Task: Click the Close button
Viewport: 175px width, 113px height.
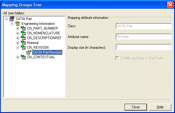Action: 136,107
